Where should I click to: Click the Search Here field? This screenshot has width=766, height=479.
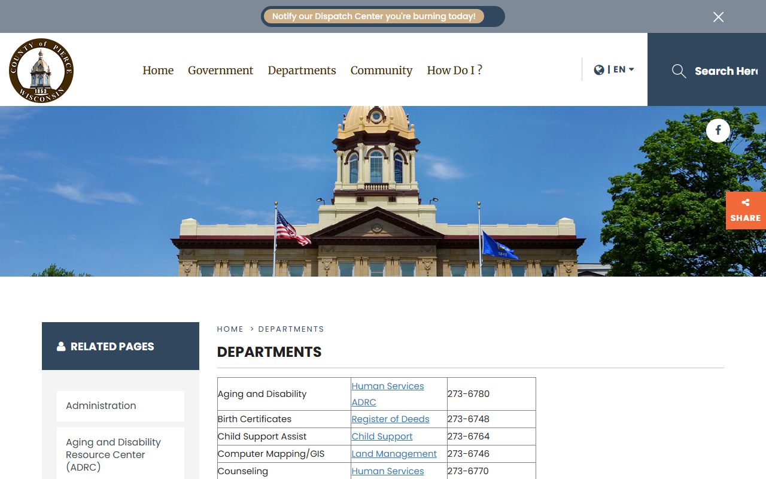pyautogui.click(x=726, y=71)
